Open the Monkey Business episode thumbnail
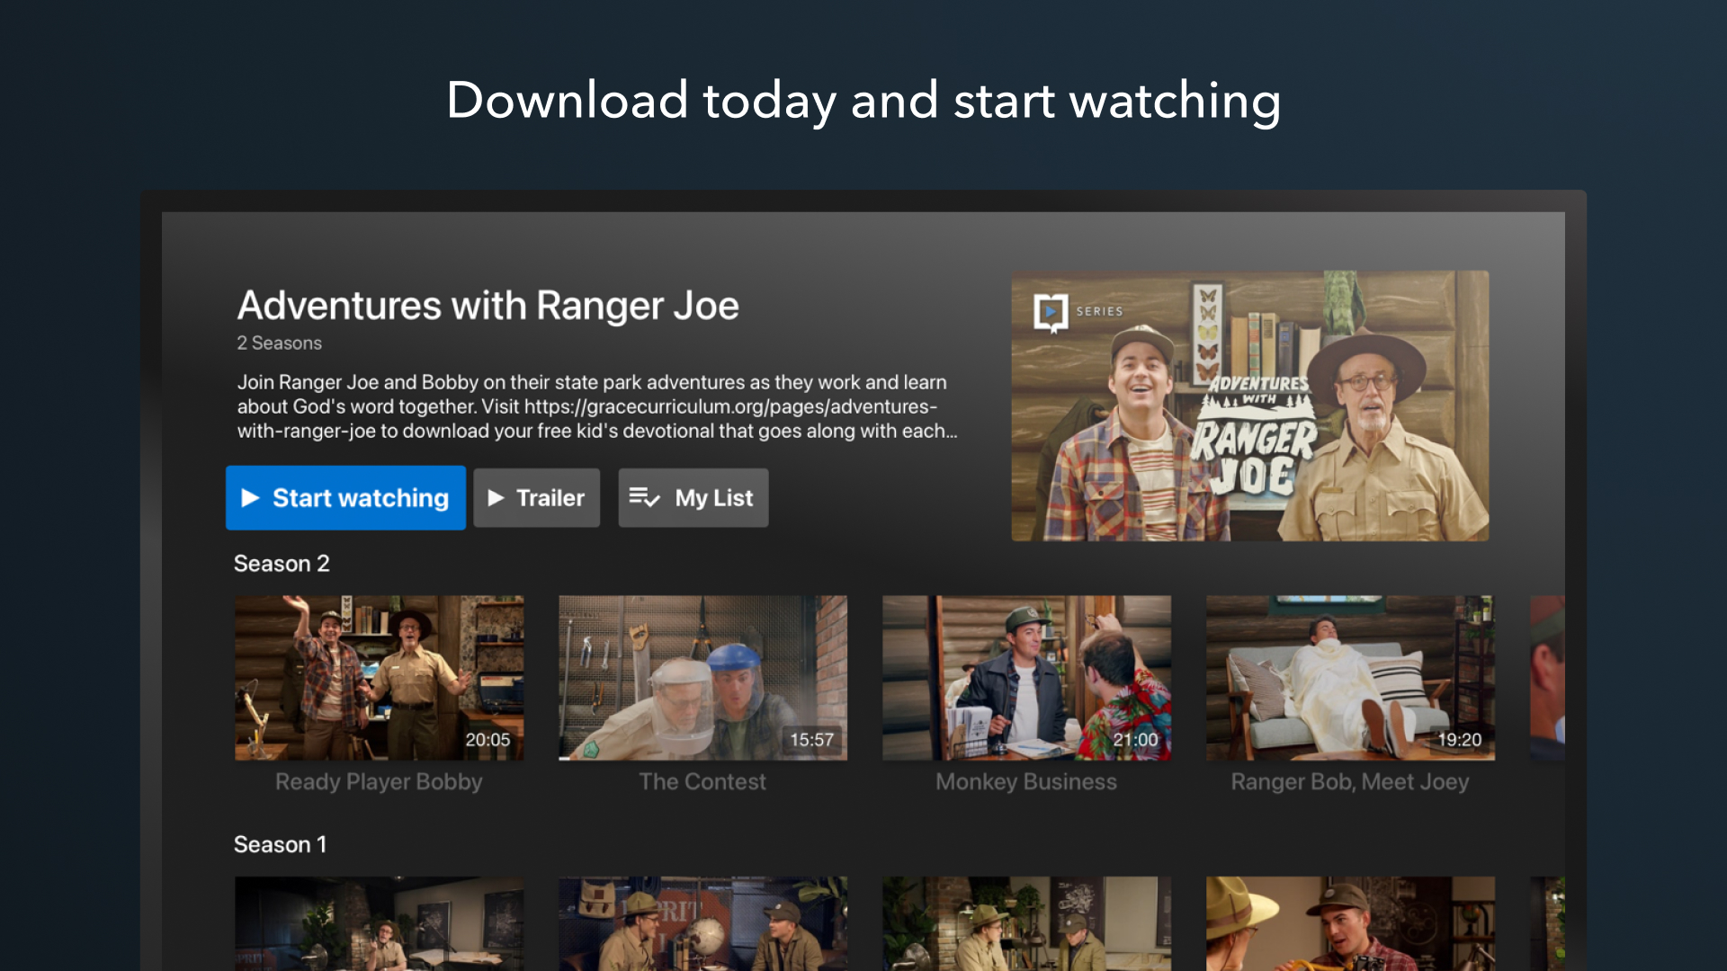Viewport: 1727px width, 971px height. [x=1026, y=677]
